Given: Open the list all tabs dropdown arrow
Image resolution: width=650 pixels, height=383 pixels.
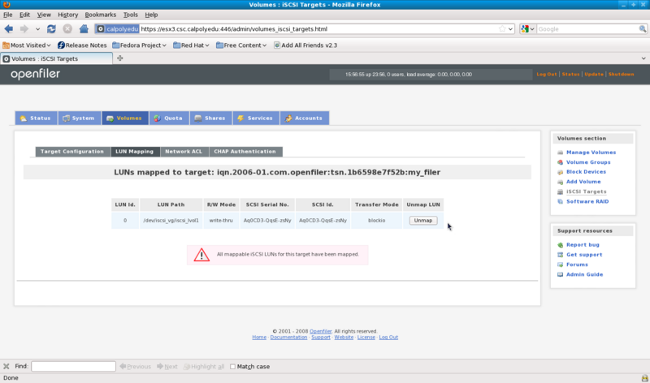Looking at the screenshot, I should tap(643, 58).
